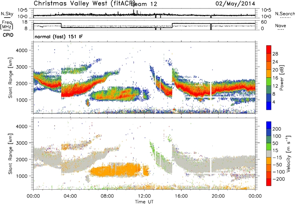Click the '3000' tick on velocity panel

(22, 143)
